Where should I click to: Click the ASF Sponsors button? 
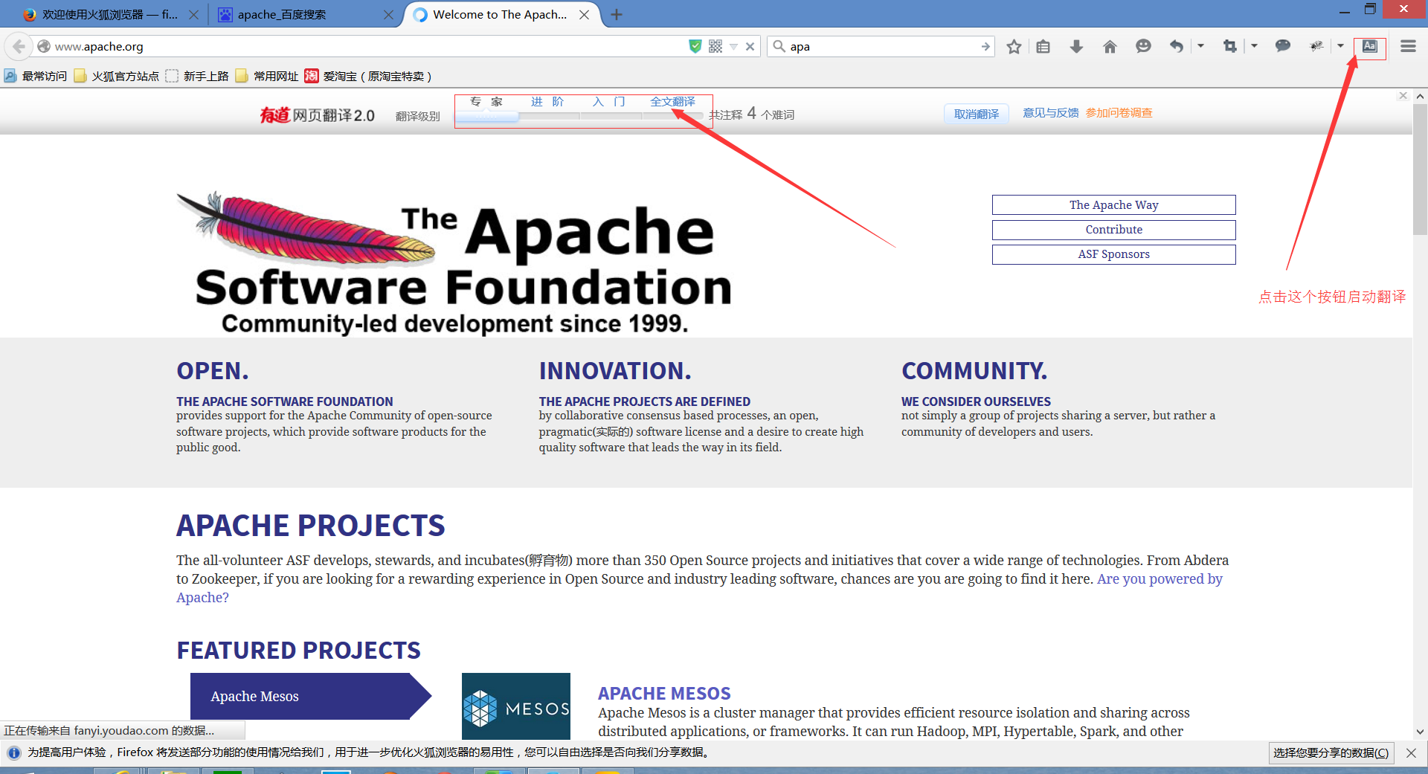(1113, 254)
